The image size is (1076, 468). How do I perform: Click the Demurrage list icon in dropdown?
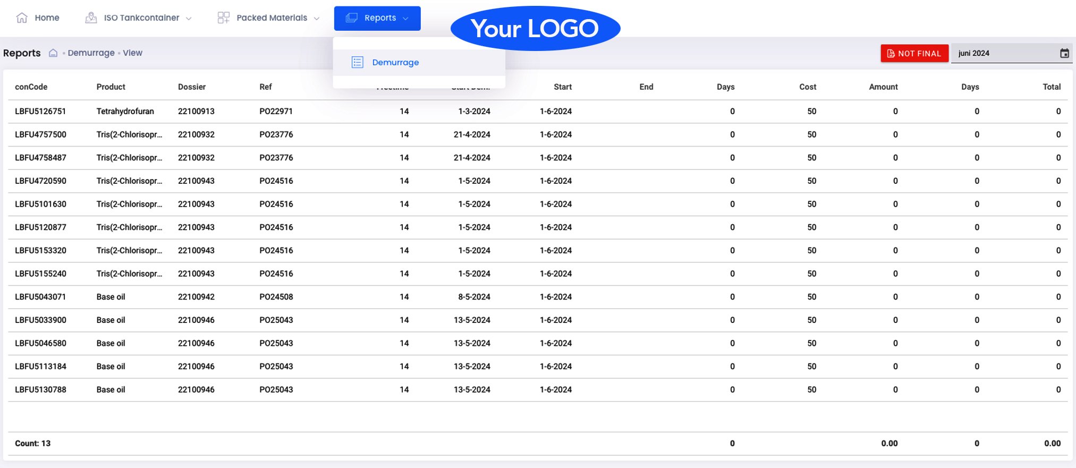click(358, 62)
